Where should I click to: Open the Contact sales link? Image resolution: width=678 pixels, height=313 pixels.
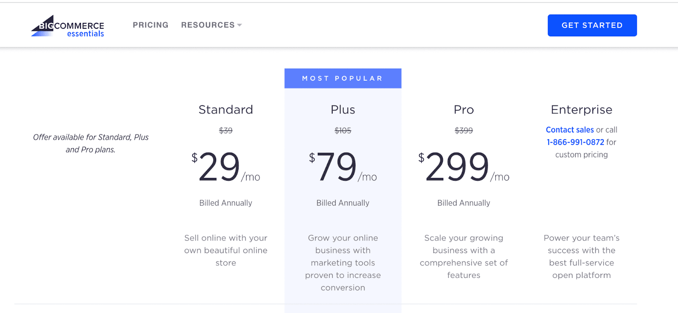tap(570, 129)
